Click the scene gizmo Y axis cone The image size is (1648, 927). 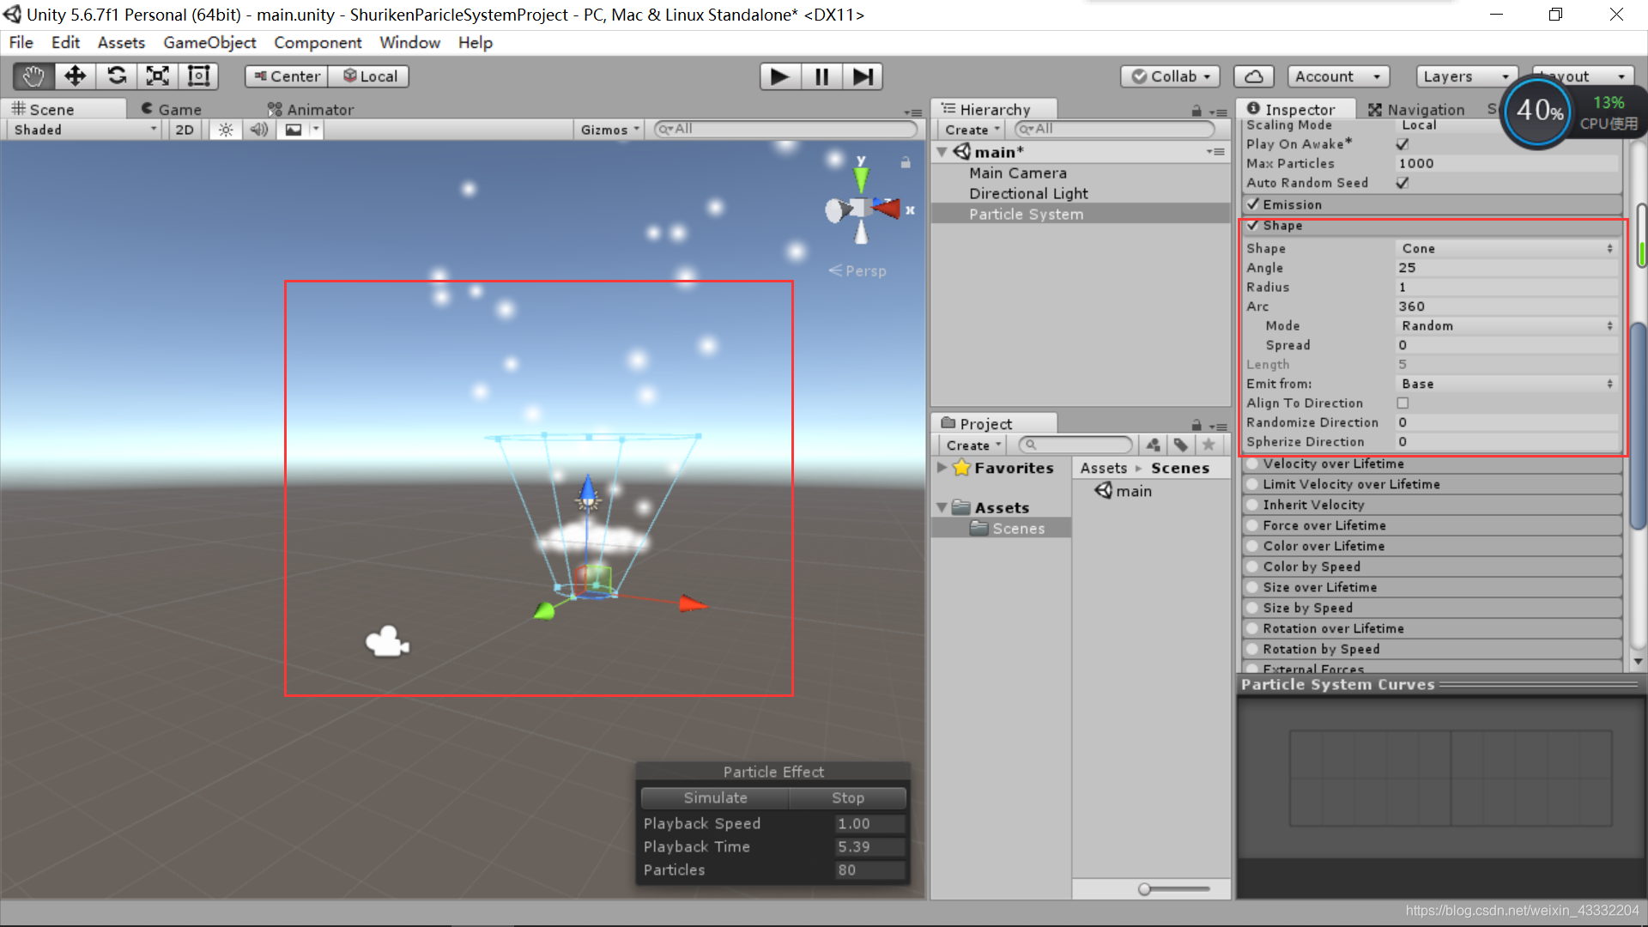pos(861,179)
